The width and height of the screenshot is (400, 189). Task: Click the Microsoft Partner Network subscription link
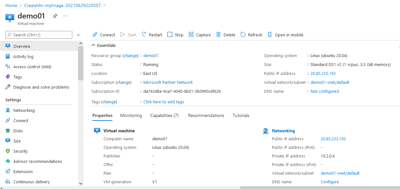(x=168, y=82)
